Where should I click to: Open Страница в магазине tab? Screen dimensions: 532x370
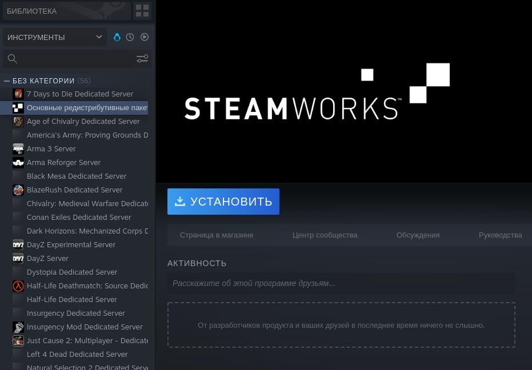click(217, 235)
